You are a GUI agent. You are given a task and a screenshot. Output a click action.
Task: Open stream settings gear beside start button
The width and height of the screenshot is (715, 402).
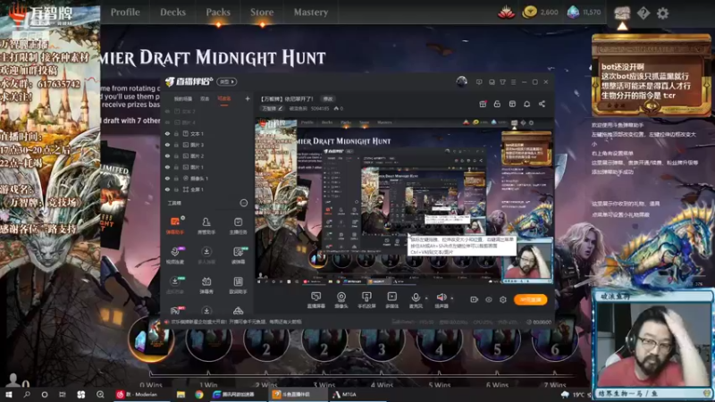(503, 299)
